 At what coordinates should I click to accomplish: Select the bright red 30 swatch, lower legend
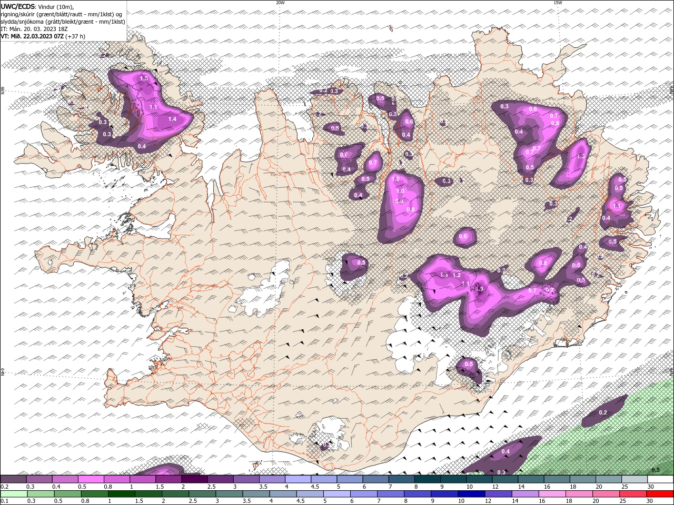pyautogui.click(x=660, y=494)
